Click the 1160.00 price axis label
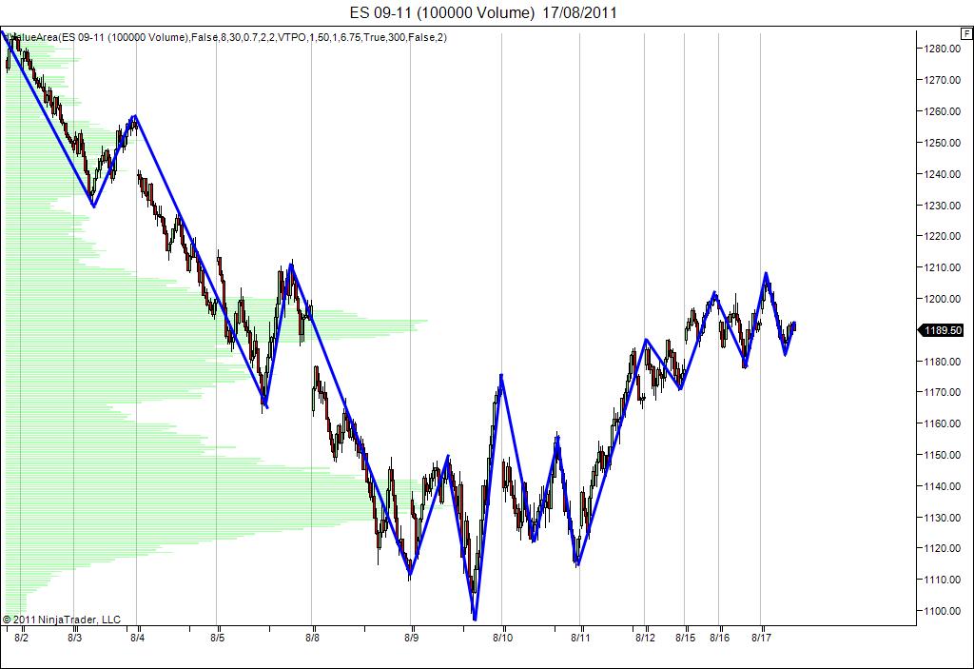 pyautogui.click(x=944, y=424)
